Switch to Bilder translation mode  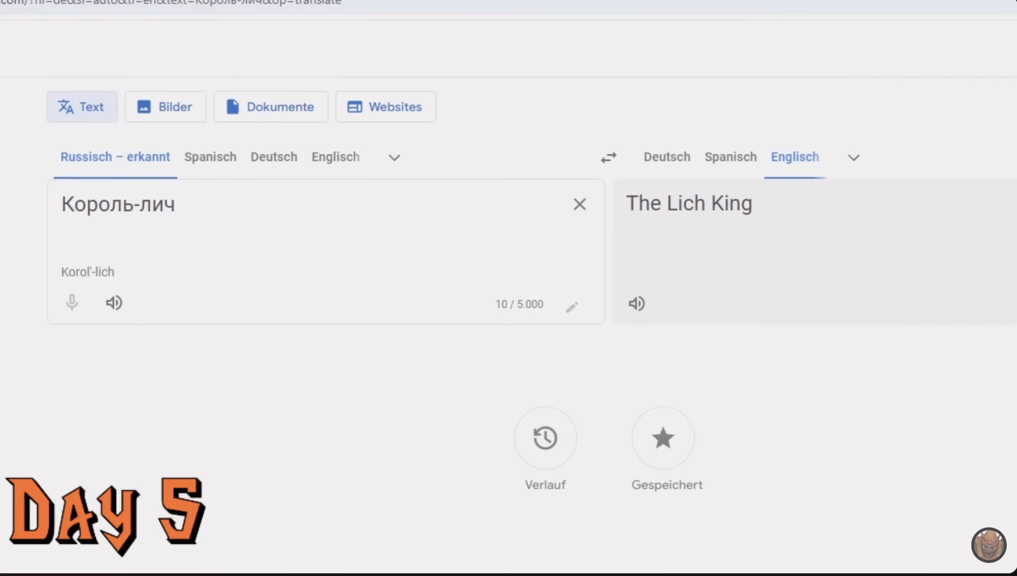pyautogui.click(x=165, y=107)
